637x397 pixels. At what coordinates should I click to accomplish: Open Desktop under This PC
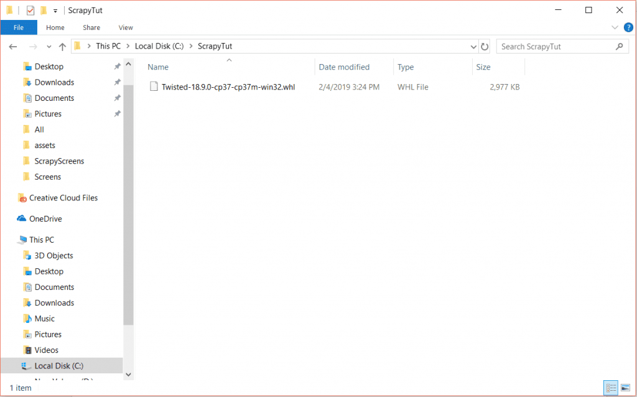49,271
